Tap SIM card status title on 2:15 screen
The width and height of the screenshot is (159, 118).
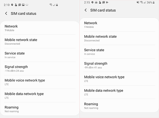point(103,10)
